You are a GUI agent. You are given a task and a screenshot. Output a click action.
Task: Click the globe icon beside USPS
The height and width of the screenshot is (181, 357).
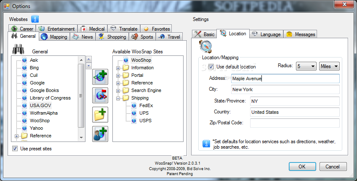pyautogui.click(x=134, y=121)
